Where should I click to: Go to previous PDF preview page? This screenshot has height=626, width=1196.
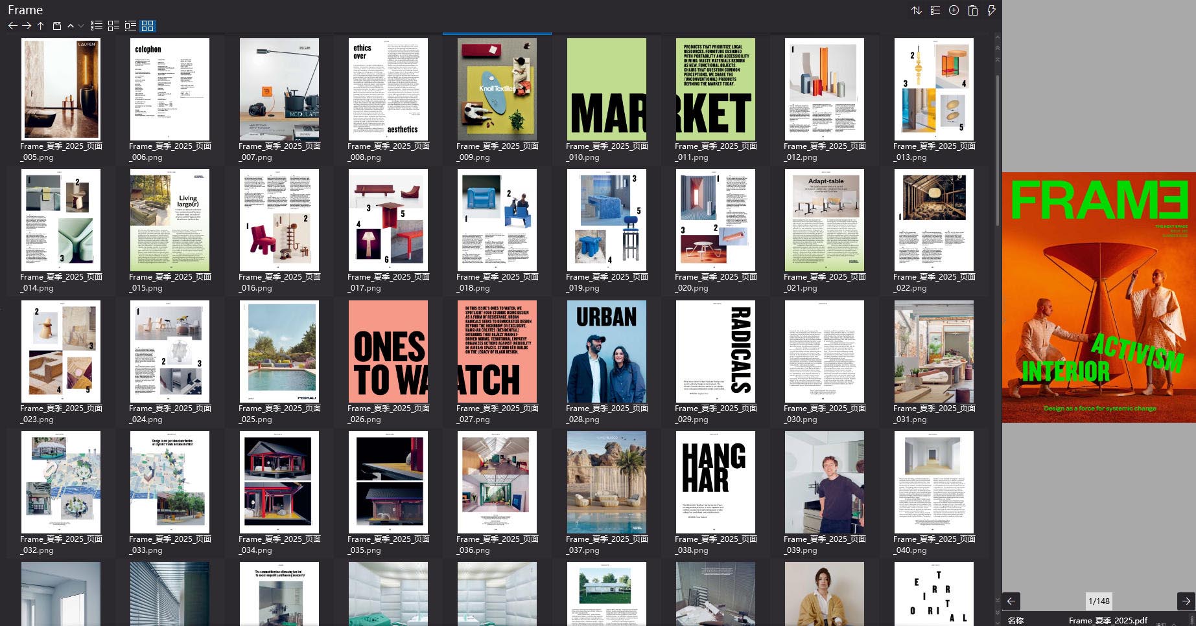pos(1011,601)
